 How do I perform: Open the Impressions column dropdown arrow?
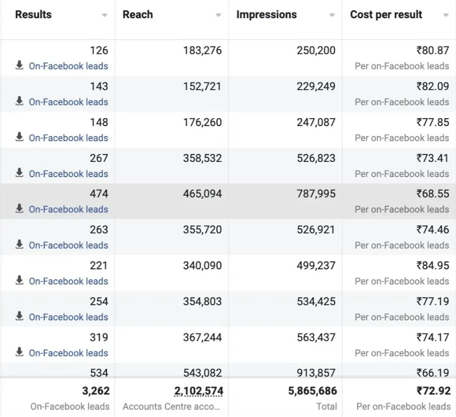332,15
